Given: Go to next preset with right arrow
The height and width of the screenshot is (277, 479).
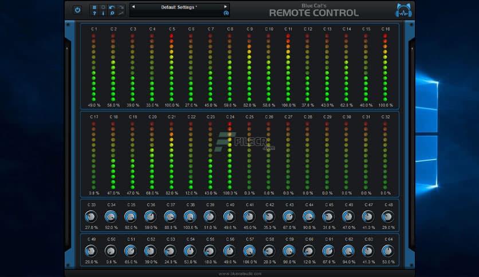Looking at the screenshot, I should [225, 7].
